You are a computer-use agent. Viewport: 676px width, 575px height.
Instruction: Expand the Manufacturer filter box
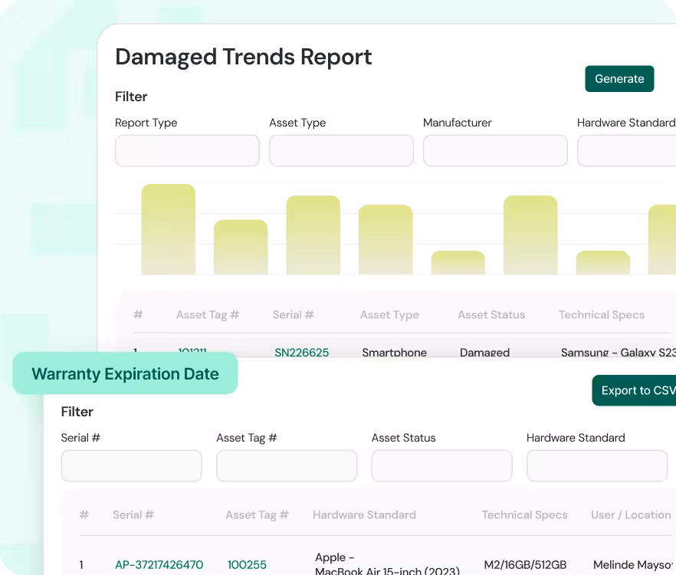coord(495,151)
